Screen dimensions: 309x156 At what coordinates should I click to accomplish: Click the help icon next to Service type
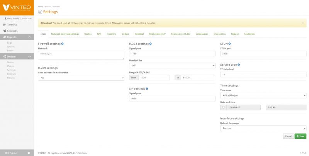(239, 64)
